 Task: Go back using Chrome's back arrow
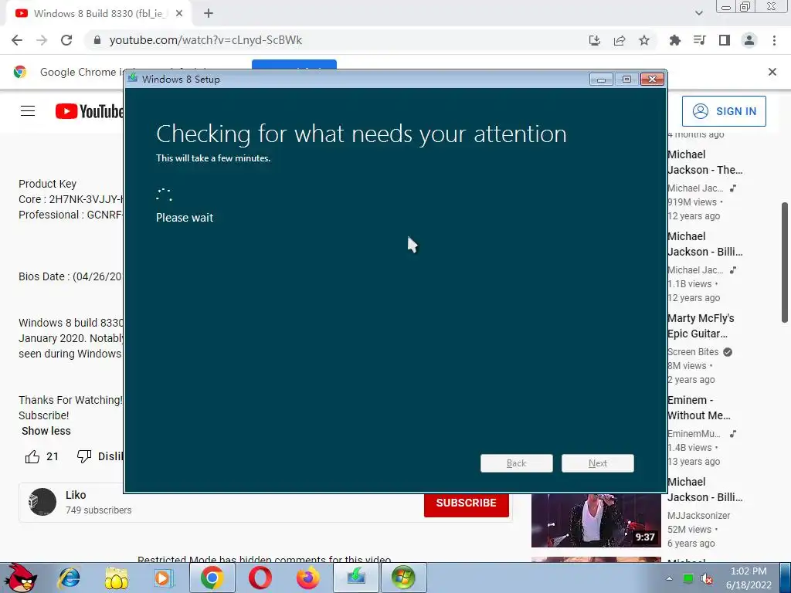17,40
